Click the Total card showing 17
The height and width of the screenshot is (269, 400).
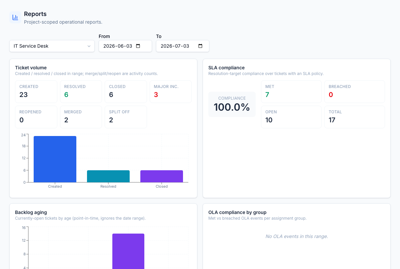355,117
